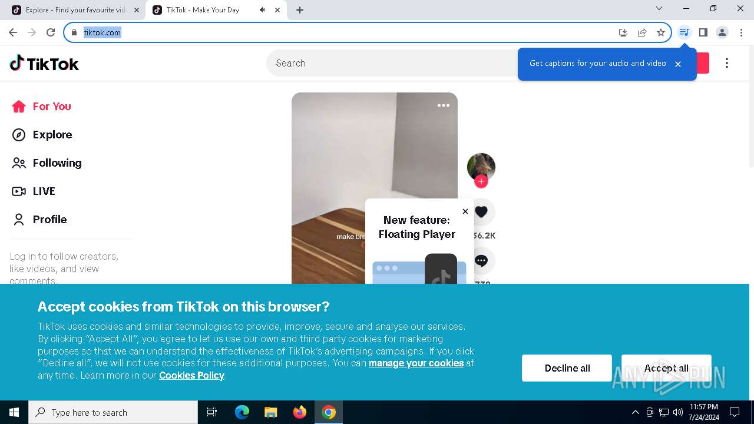Click the Windows taskbar search box
The width and height of the screenshot is (754, 424).
pos(113,412)
